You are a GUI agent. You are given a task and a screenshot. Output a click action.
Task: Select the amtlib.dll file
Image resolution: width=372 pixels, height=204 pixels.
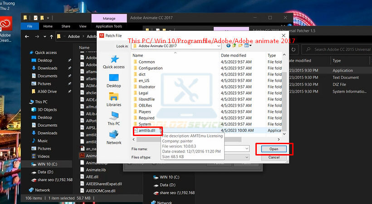147,131
